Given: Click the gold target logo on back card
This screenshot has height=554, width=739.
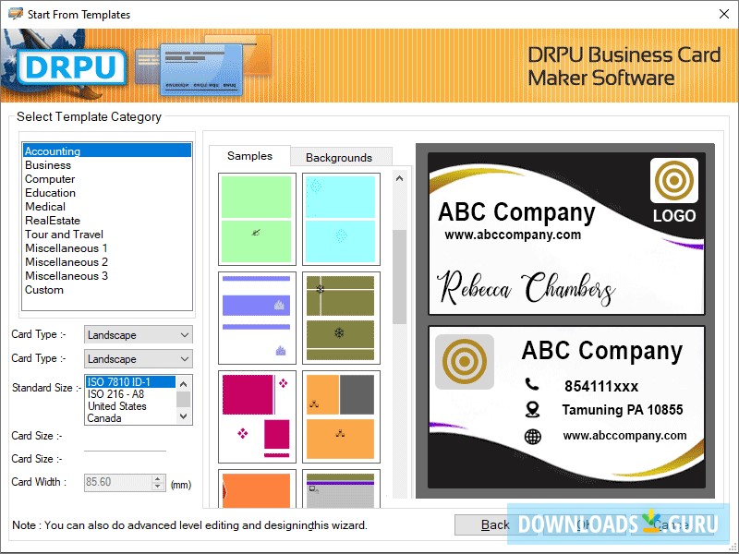Looking at the screenshot, I should point(465,362).
